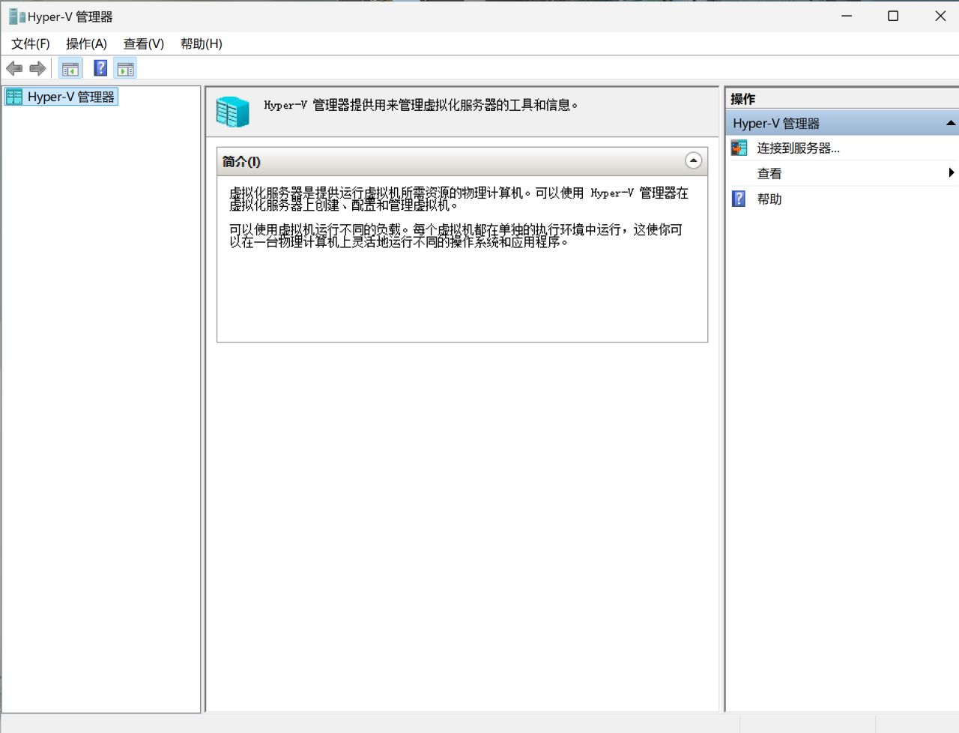Open the 操作(A) menu
The image size is (959, 733).
pyautogui.click(x=86, y=43)
